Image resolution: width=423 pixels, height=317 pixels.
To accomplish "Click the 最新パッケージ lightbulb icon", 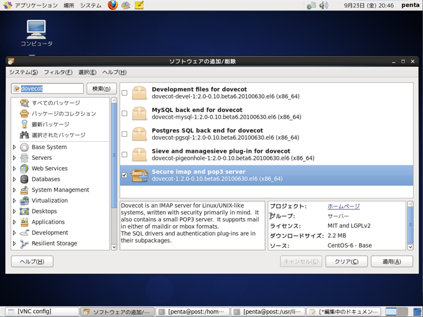I will (24, 124).
